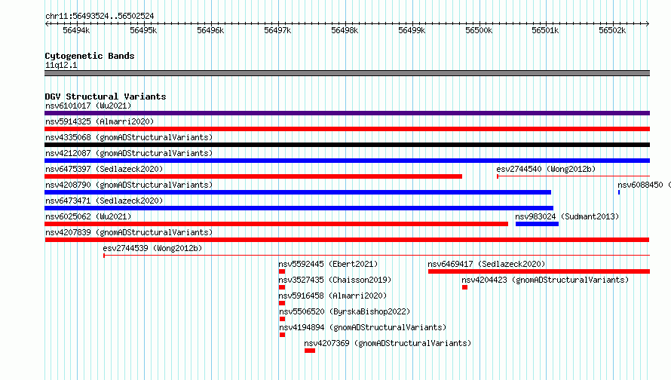Click the 11q12.1 band label
671x380 pixels.
click(x=61, y=65)
